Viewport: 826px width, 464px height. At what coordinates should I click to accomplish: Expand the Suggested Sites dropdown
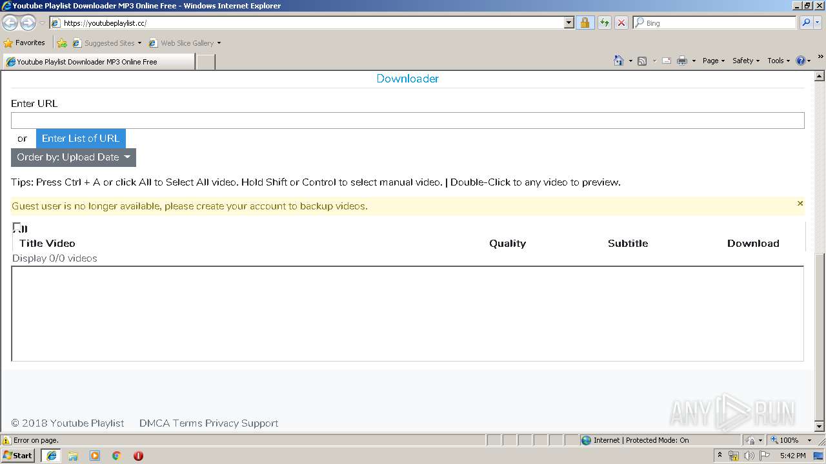coord(139,43)
